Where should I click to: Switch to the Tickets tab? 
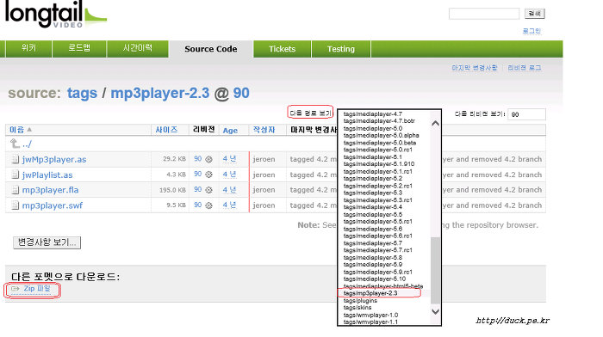point(282,49)
